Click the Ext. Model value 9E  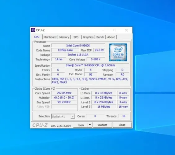[91, 74]
